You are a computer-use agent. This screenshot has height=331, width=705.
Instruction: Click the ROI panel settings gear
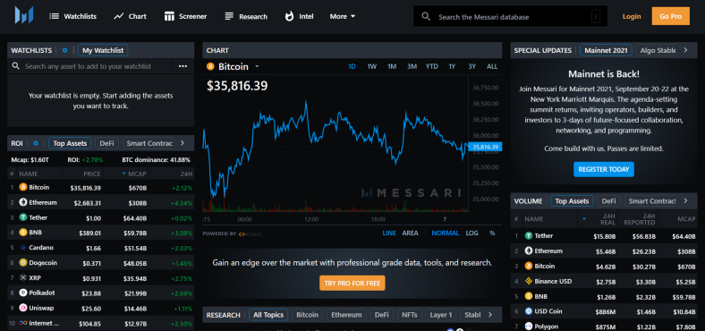[x=36, y=143]
